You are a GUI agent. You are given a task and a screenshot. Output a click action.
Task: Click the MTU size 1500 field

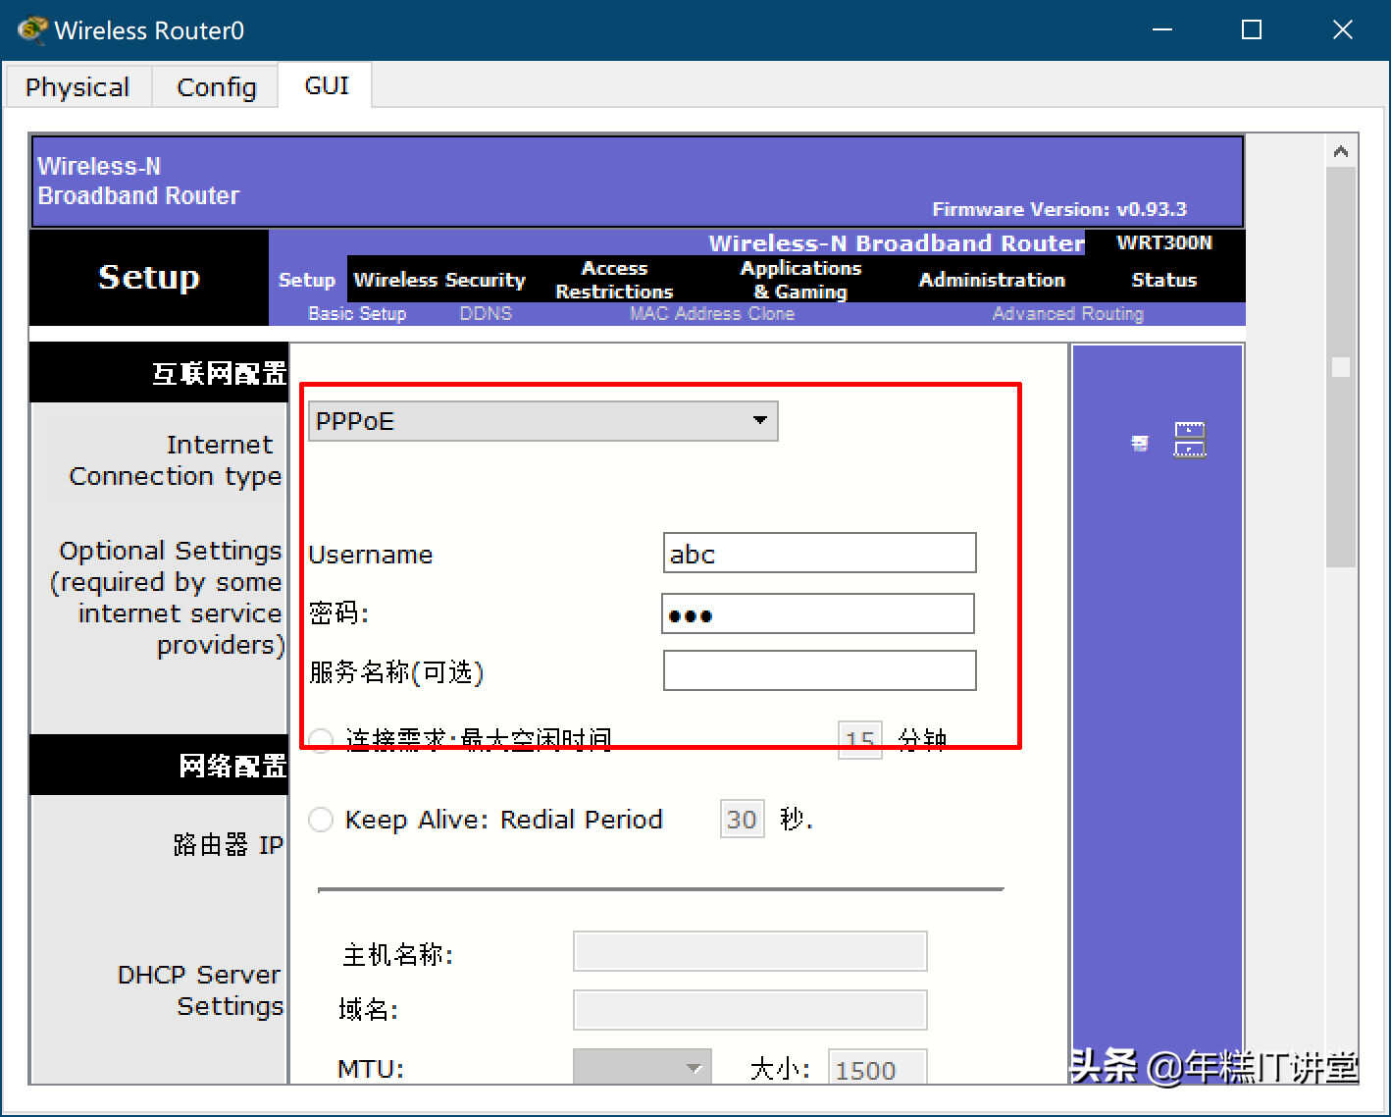(878, 1068)
